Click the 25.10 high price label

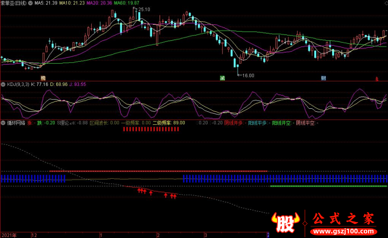tap(144, 9)
